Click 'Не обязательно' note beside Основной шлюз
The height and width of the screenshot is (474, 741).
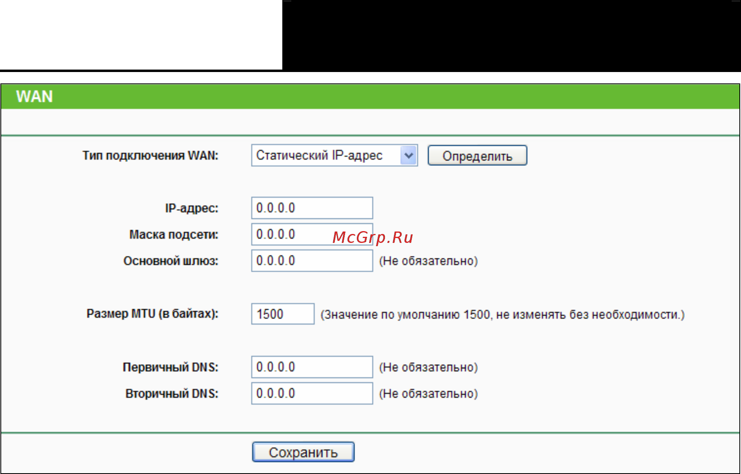click(x=429, y=261)
